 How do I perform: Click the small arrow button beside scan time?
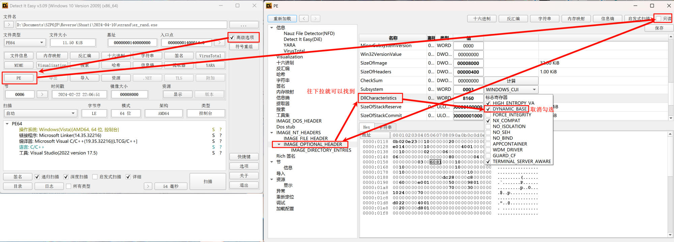coord(148,186)
